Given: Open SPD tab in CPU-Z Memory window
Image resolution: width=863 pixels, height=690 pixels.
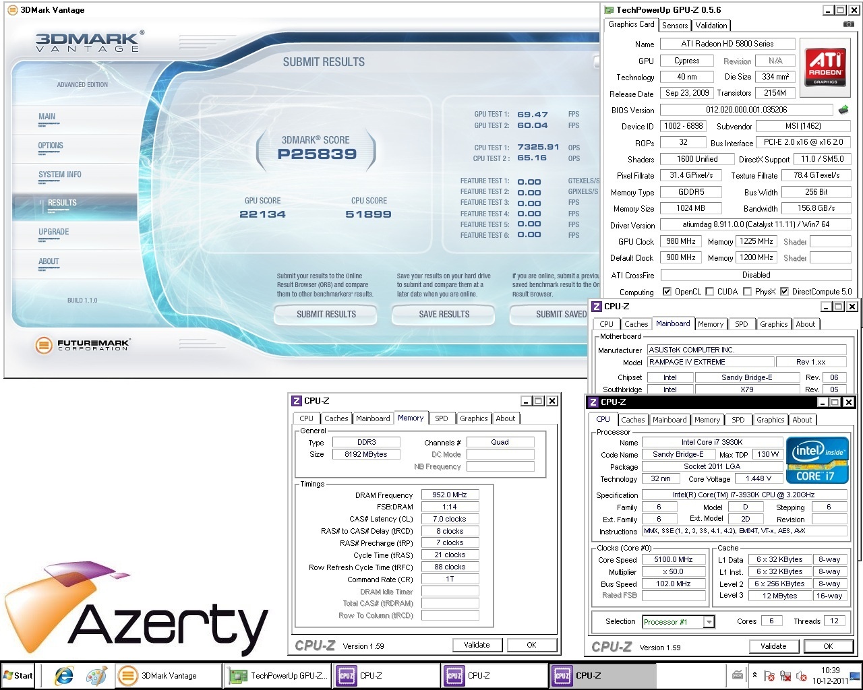Looking at the screenshot, I should (x=442, y=418).
